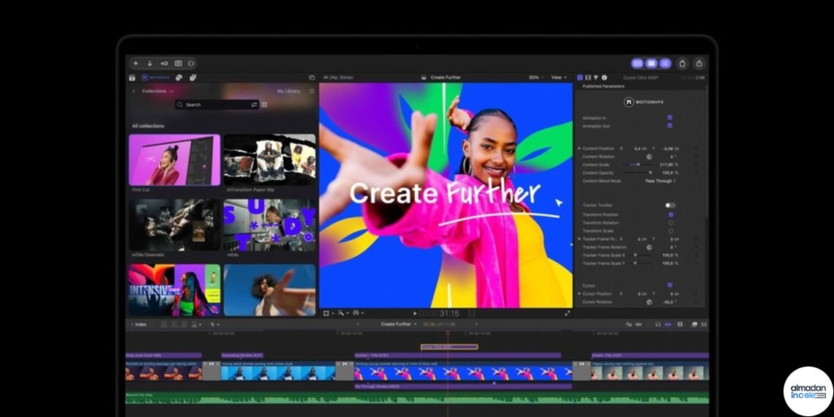Screen dimensions: 834x417
Task: Click the background tasks icon in toolbar
Action: 179,64
